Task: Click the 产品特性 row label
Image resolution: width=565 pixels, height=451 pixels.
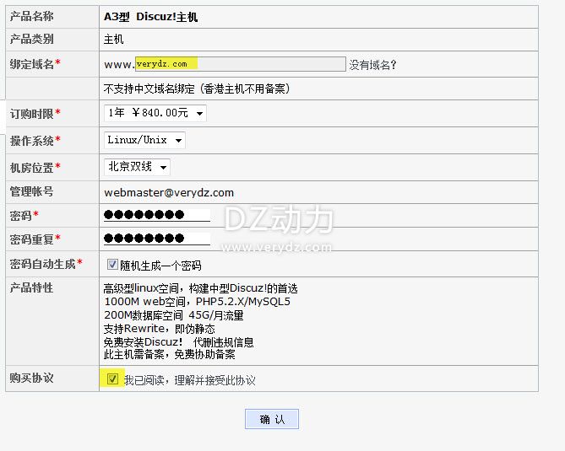Action: click(31, 287)
